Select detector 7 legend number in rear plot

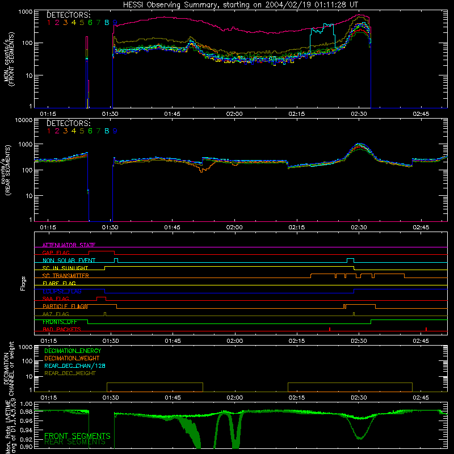(x=98, y=131)
